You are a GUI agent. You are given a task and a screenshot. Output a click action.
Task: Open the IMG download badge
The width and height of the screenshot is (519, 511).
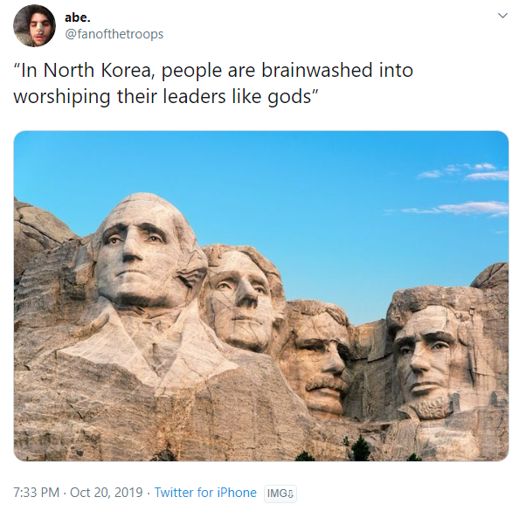(280, 494)
